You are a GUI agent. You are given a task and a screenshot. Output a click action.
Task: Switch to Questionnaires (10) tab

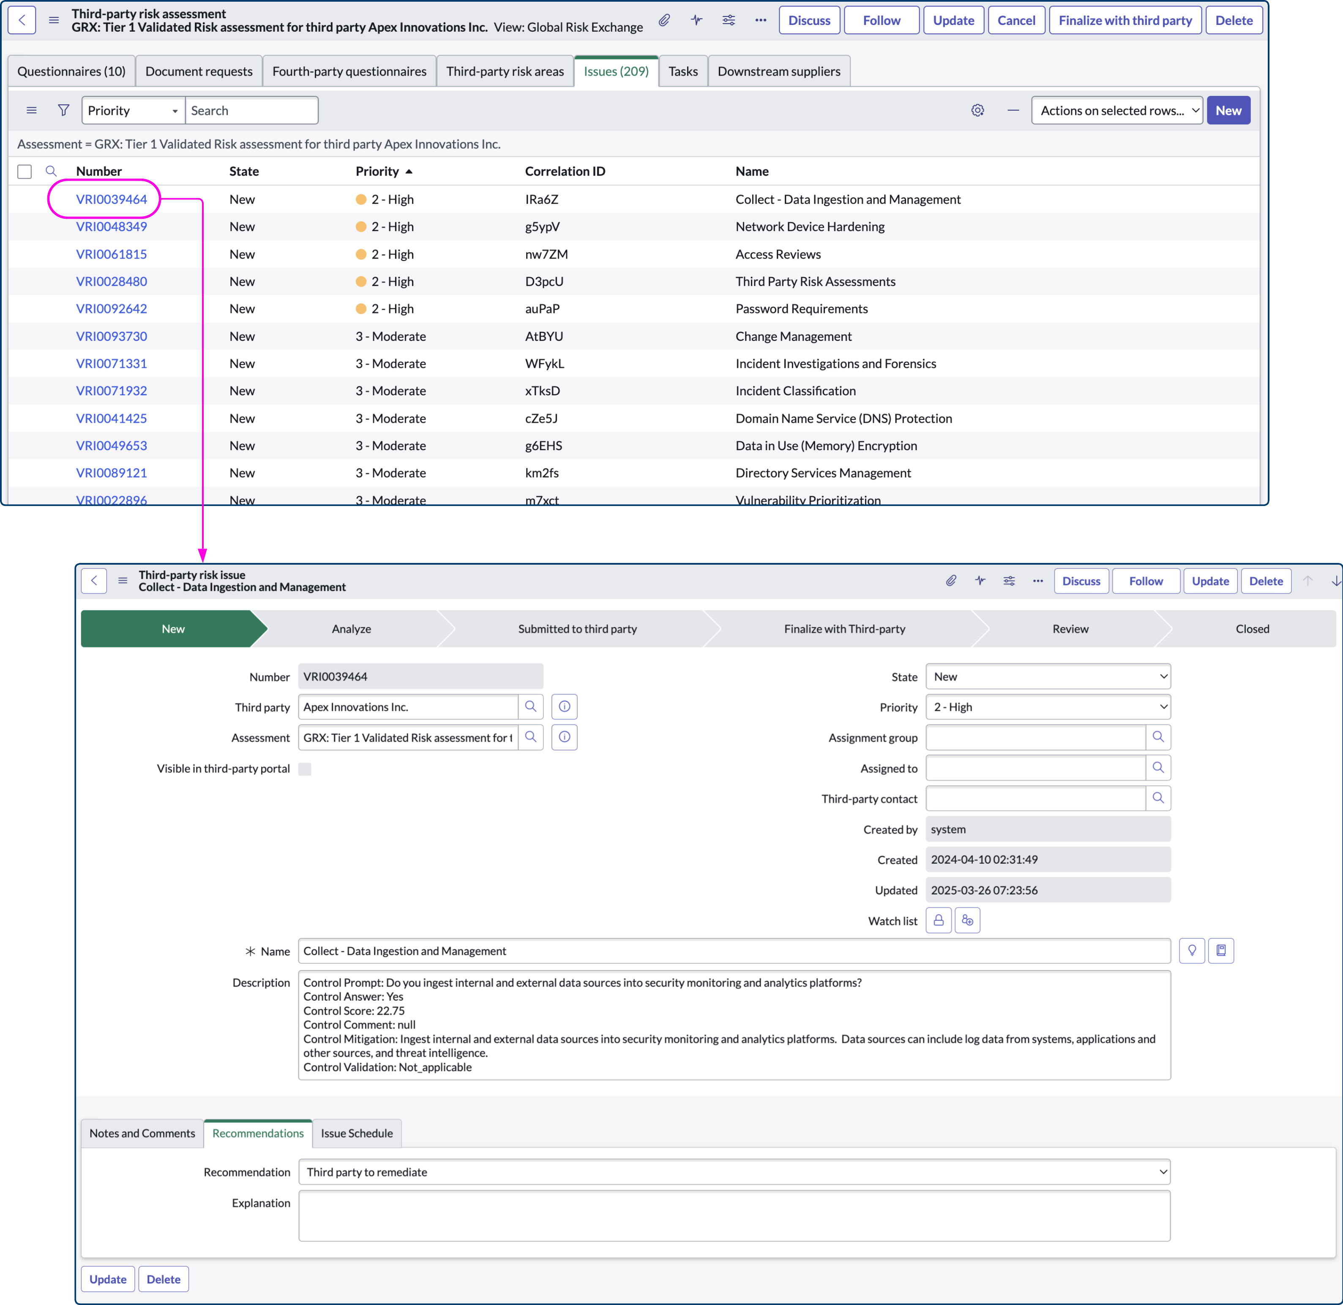[x=71, y=71]
